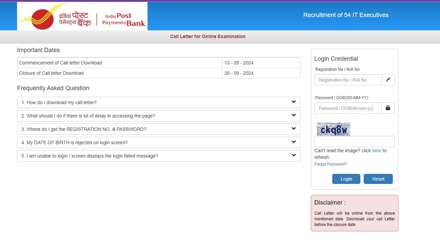Click the lock icon beside Password field
Viewport: 440px width, 245px height.
388,108
